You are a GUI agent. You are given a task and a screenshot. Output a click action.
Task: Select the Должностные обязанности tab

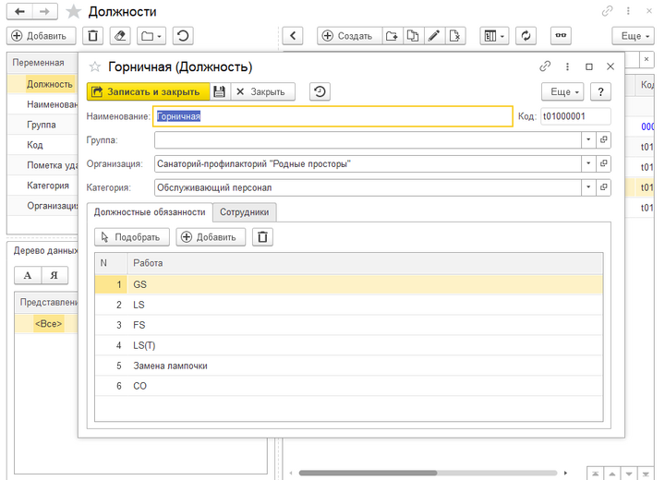click(150, 212)
